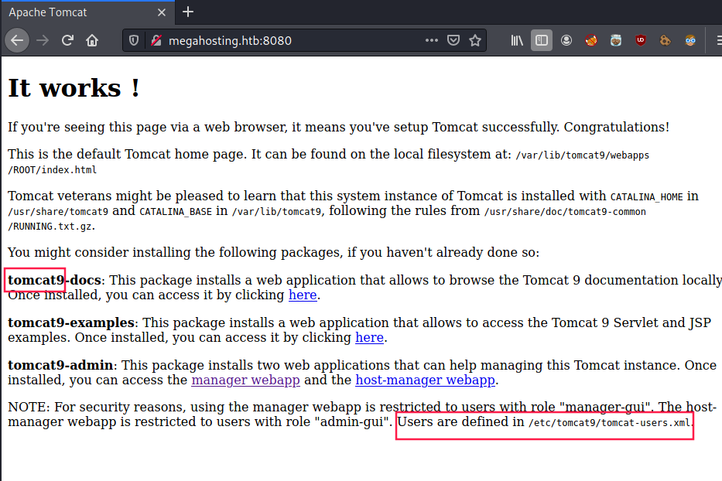Bookmark this page with the star
The height and width of the screenshot is (481, 722).
[475, 40]
